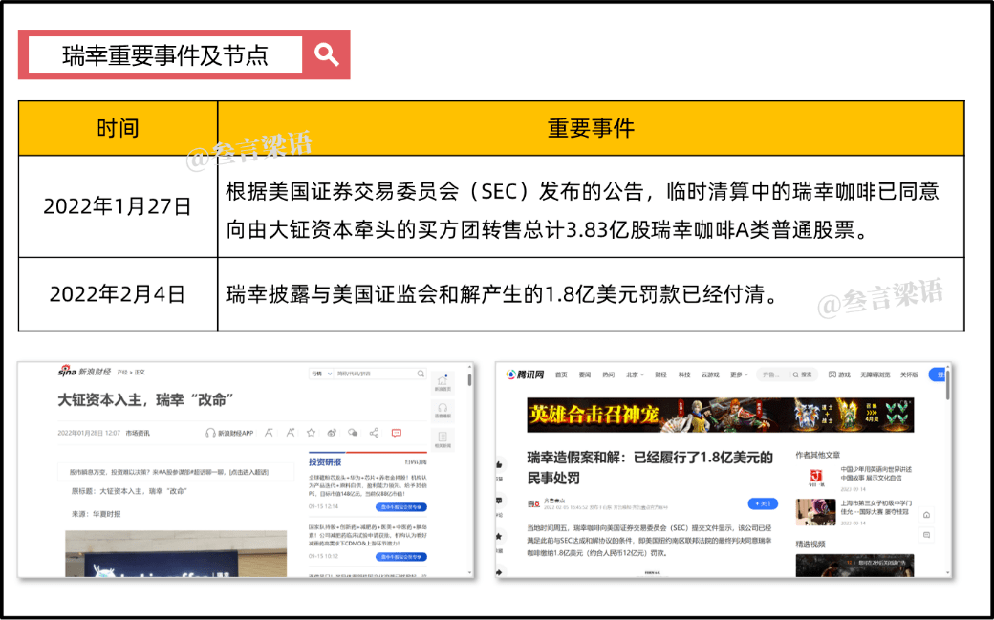Expand the 北京 city dropdown

[x=636, y=374]
